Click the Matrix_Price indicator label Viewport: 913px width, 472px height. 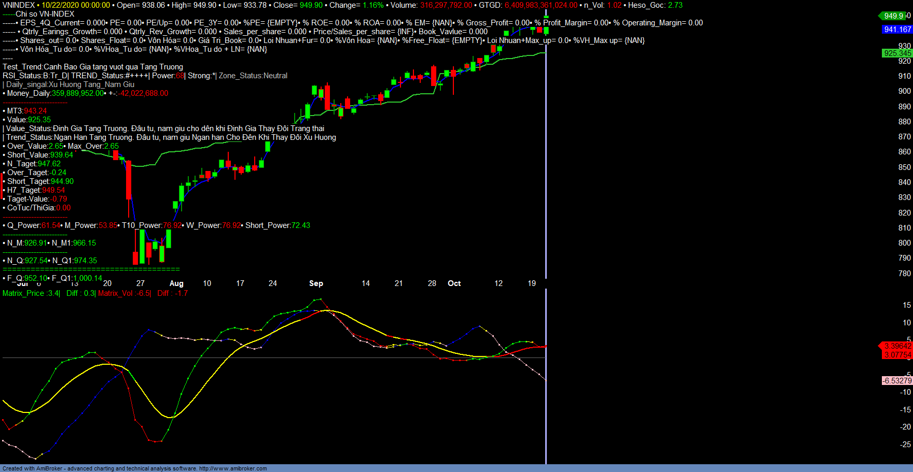tap(31, 293)
